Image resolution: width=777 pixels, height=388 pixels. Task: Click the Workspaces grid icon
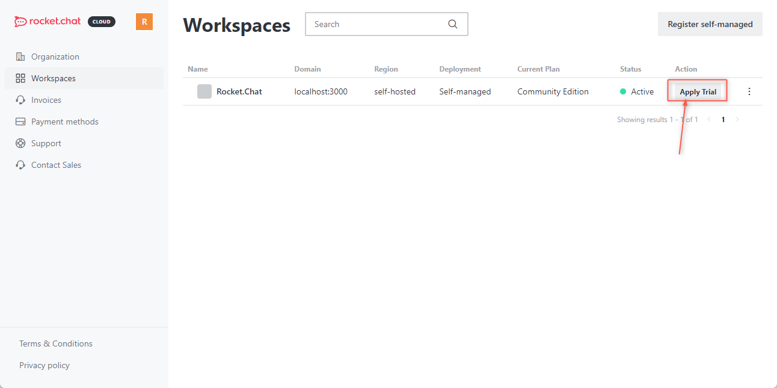[x=20, y=78]
